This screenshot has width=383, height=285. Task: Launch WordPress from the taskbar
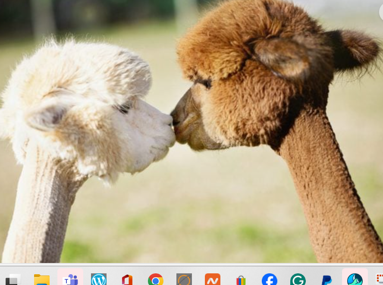point(99,279)
